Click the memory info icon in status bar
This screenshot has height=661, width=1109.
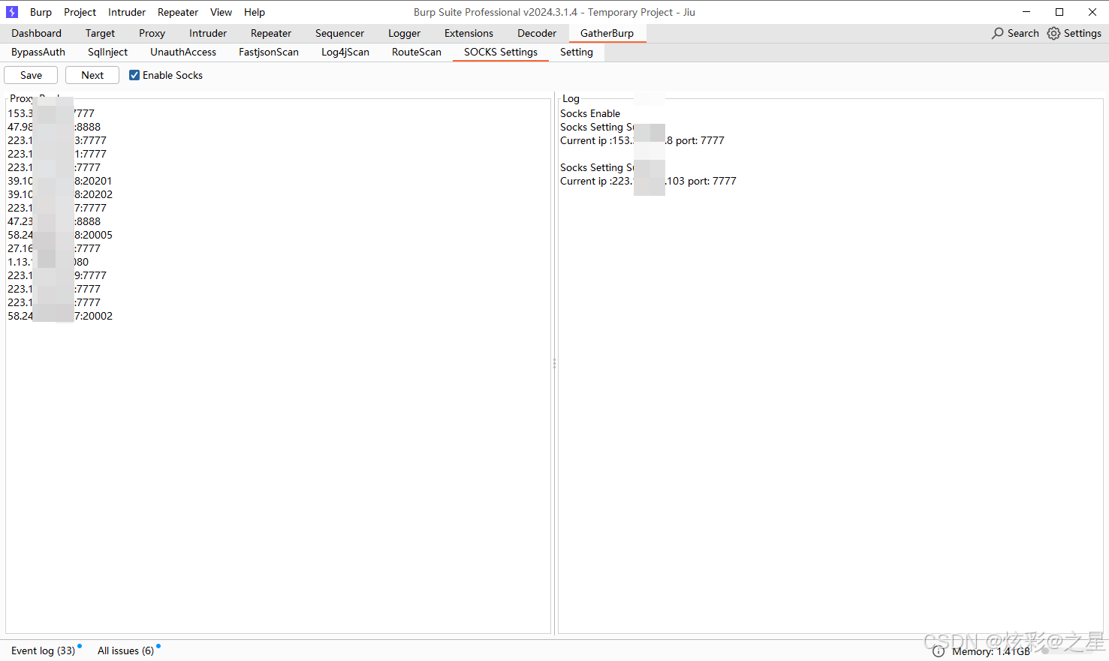pyautogui.click(x=938, y=651)
